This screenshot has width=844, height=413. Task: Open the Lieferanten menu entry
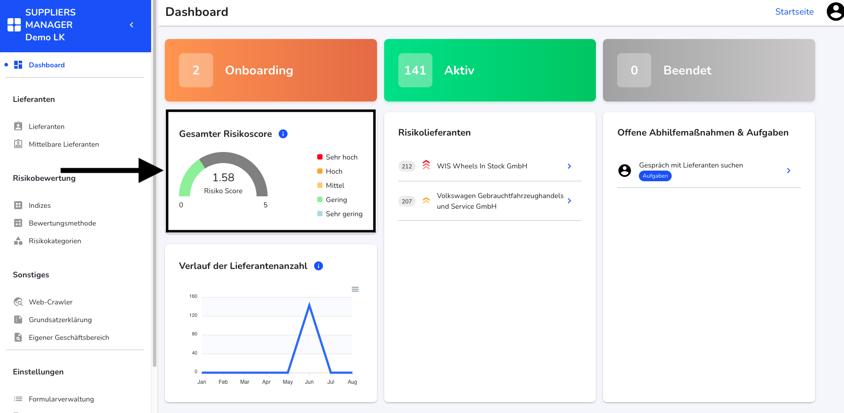point(47,126)
